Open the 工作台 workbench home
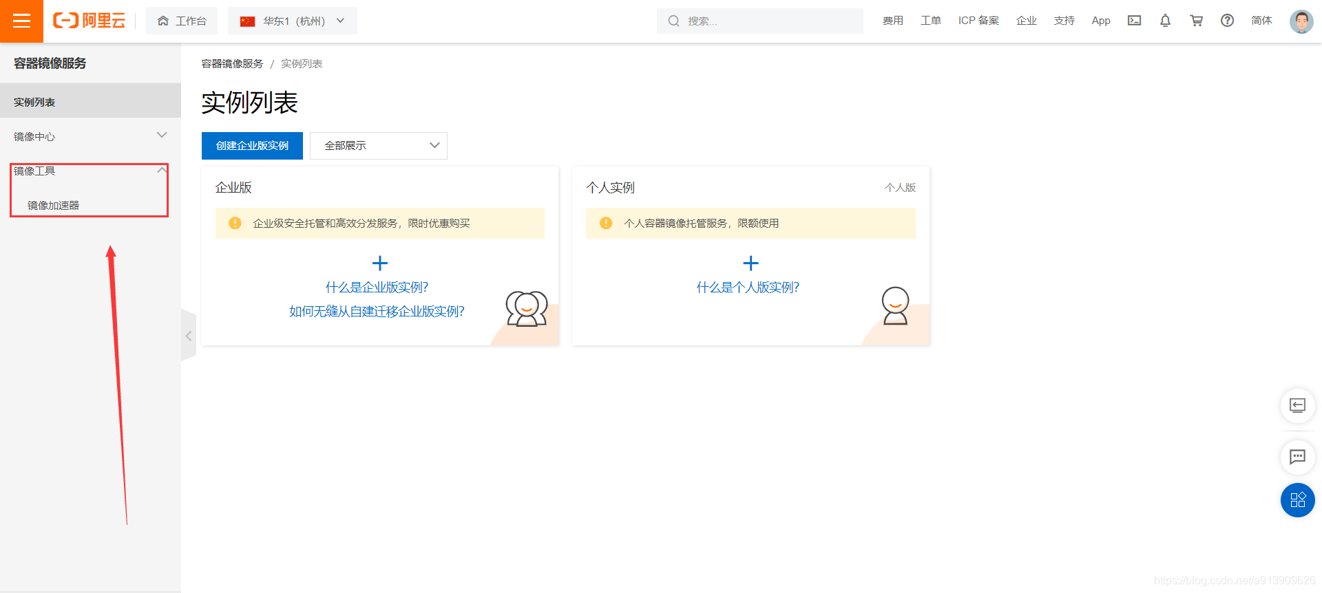1322x593 pixels. point(182,21)
